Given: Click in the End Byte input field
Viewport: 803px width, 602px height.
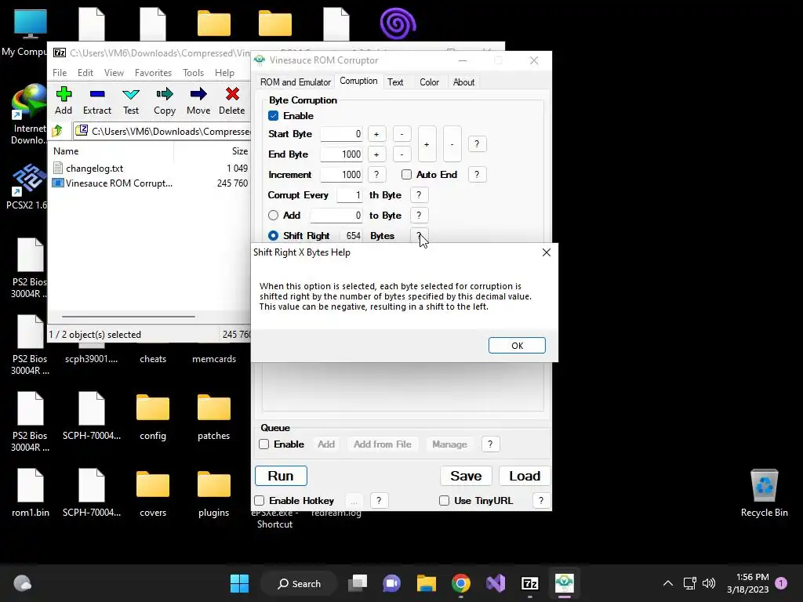Looking at the screenshot, I should point(342,154).
